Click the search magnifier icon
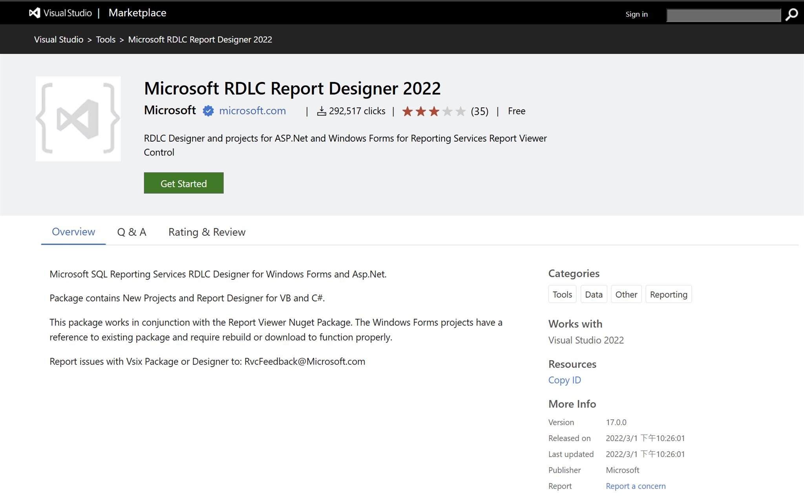 [x=791, y=15]
